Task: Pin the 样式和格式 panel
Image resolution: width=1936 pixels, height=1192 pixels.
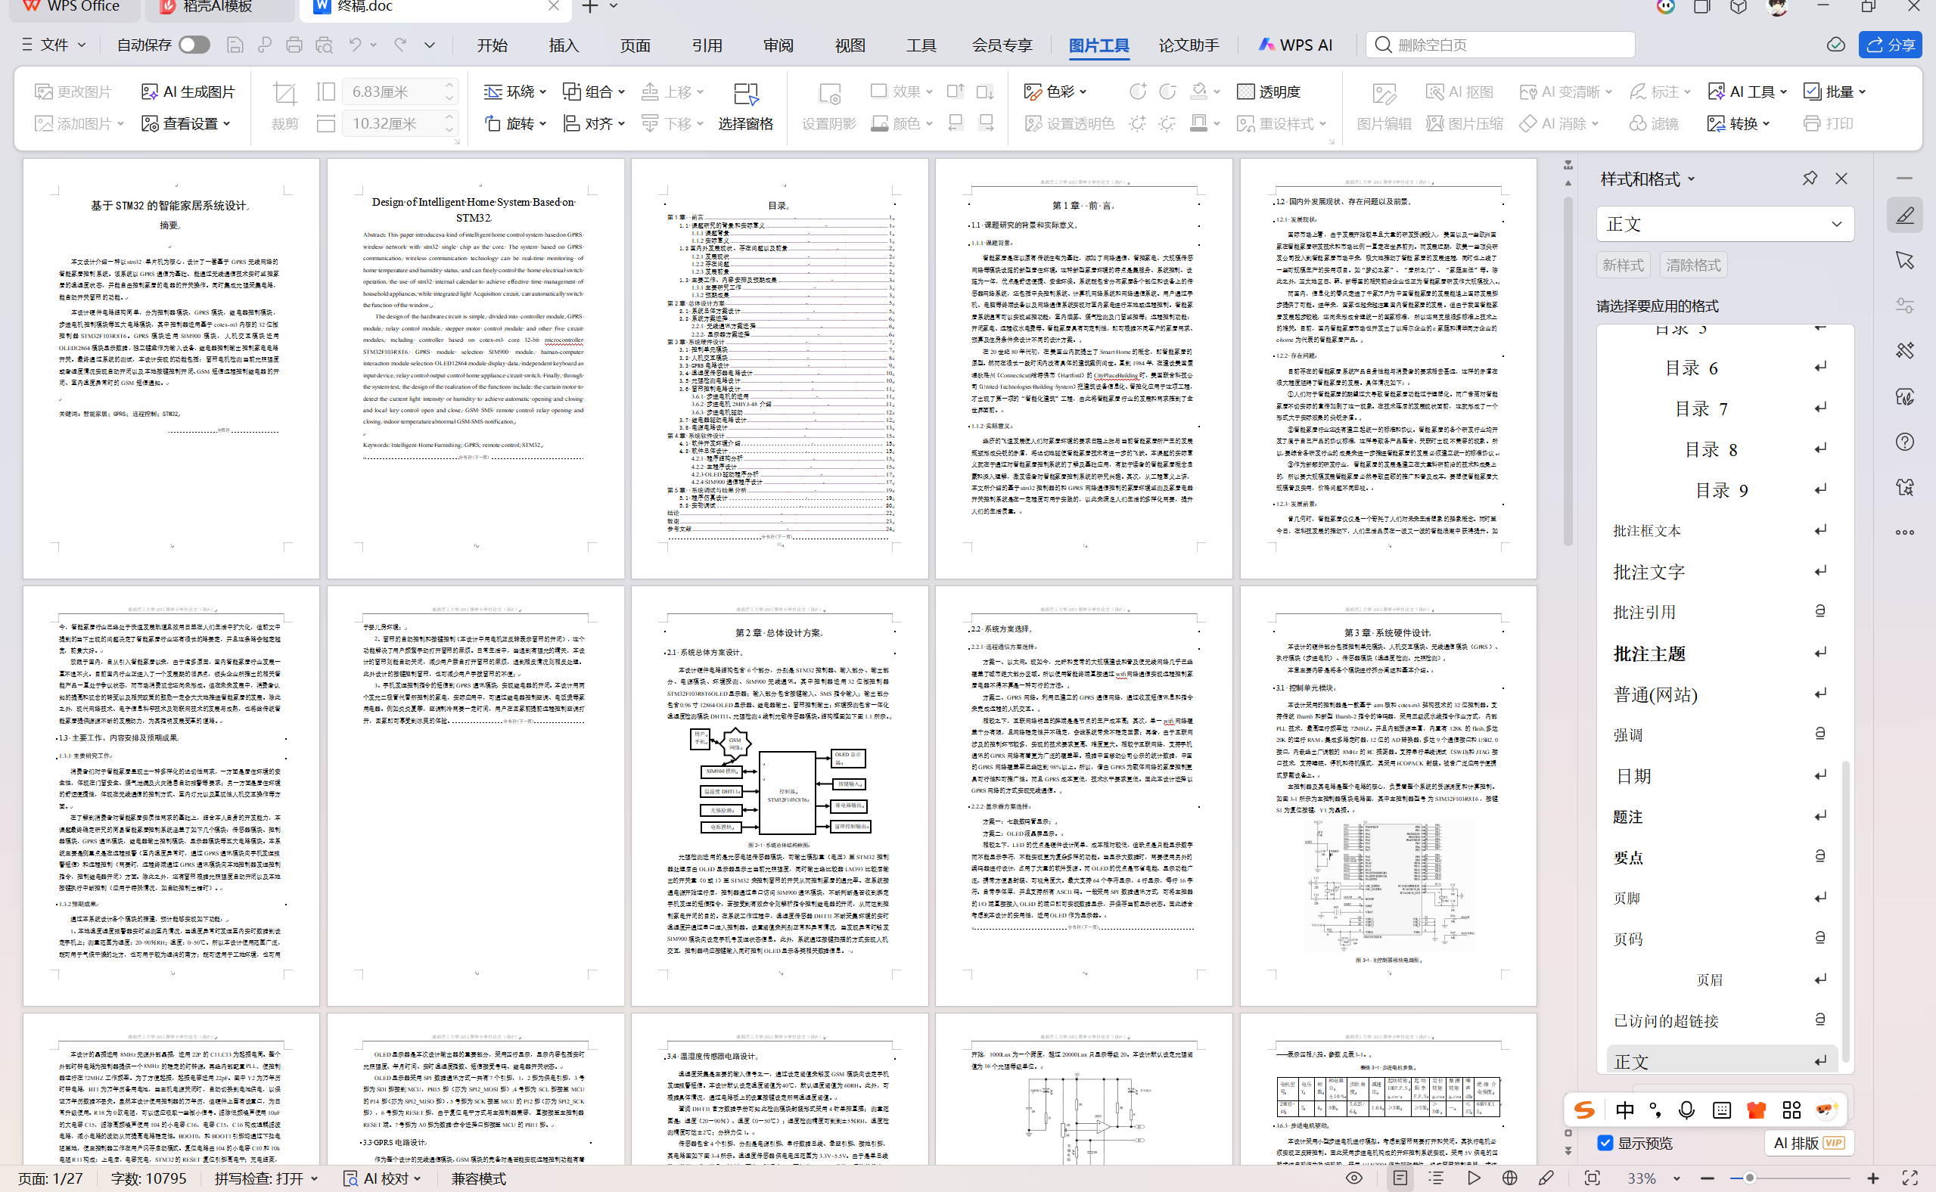Action: pyautogui.click(x=1809, y=179)
